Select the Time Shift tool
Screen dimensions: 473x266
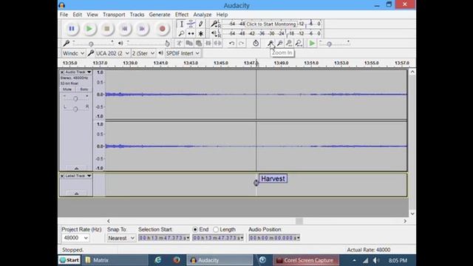point(191,33)
